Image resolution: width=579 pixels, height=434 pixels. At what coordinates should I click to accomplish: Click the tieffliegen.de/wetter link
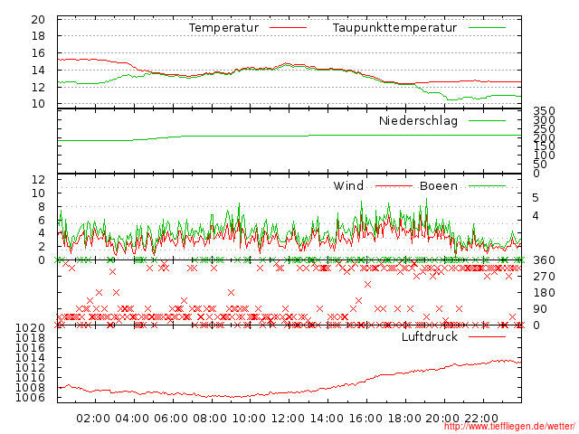click(509, 427)
